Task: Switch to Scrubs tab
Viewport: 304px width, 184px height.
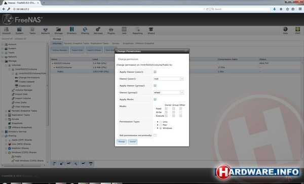Action: [116, 43]
